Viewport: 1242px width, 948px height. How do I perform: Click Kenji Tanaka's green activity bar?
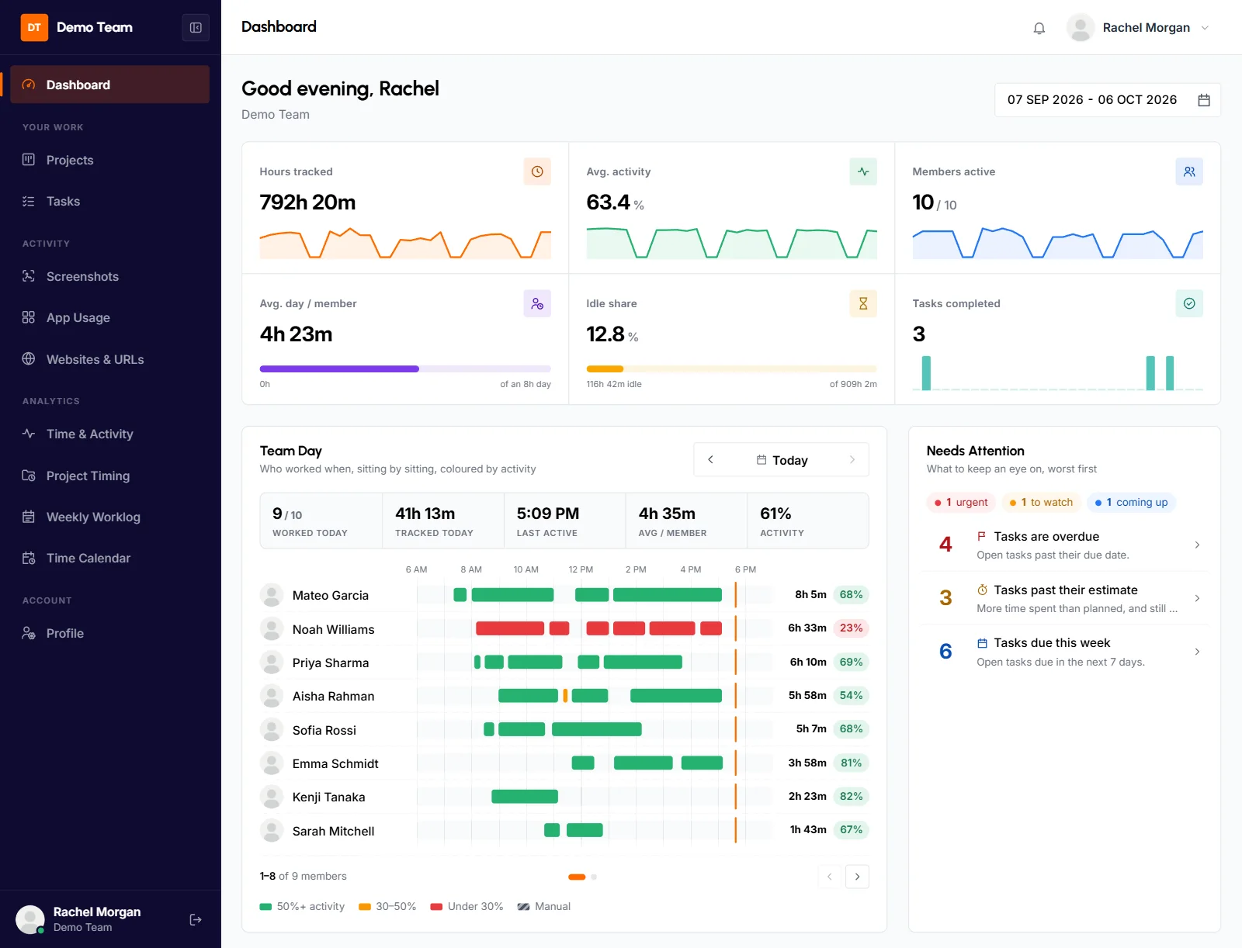(525, 797)
